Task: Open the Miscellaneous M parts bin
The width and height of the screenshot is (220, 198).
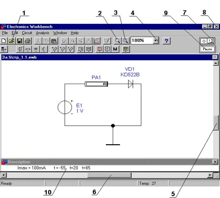Action: click(115, 49)
